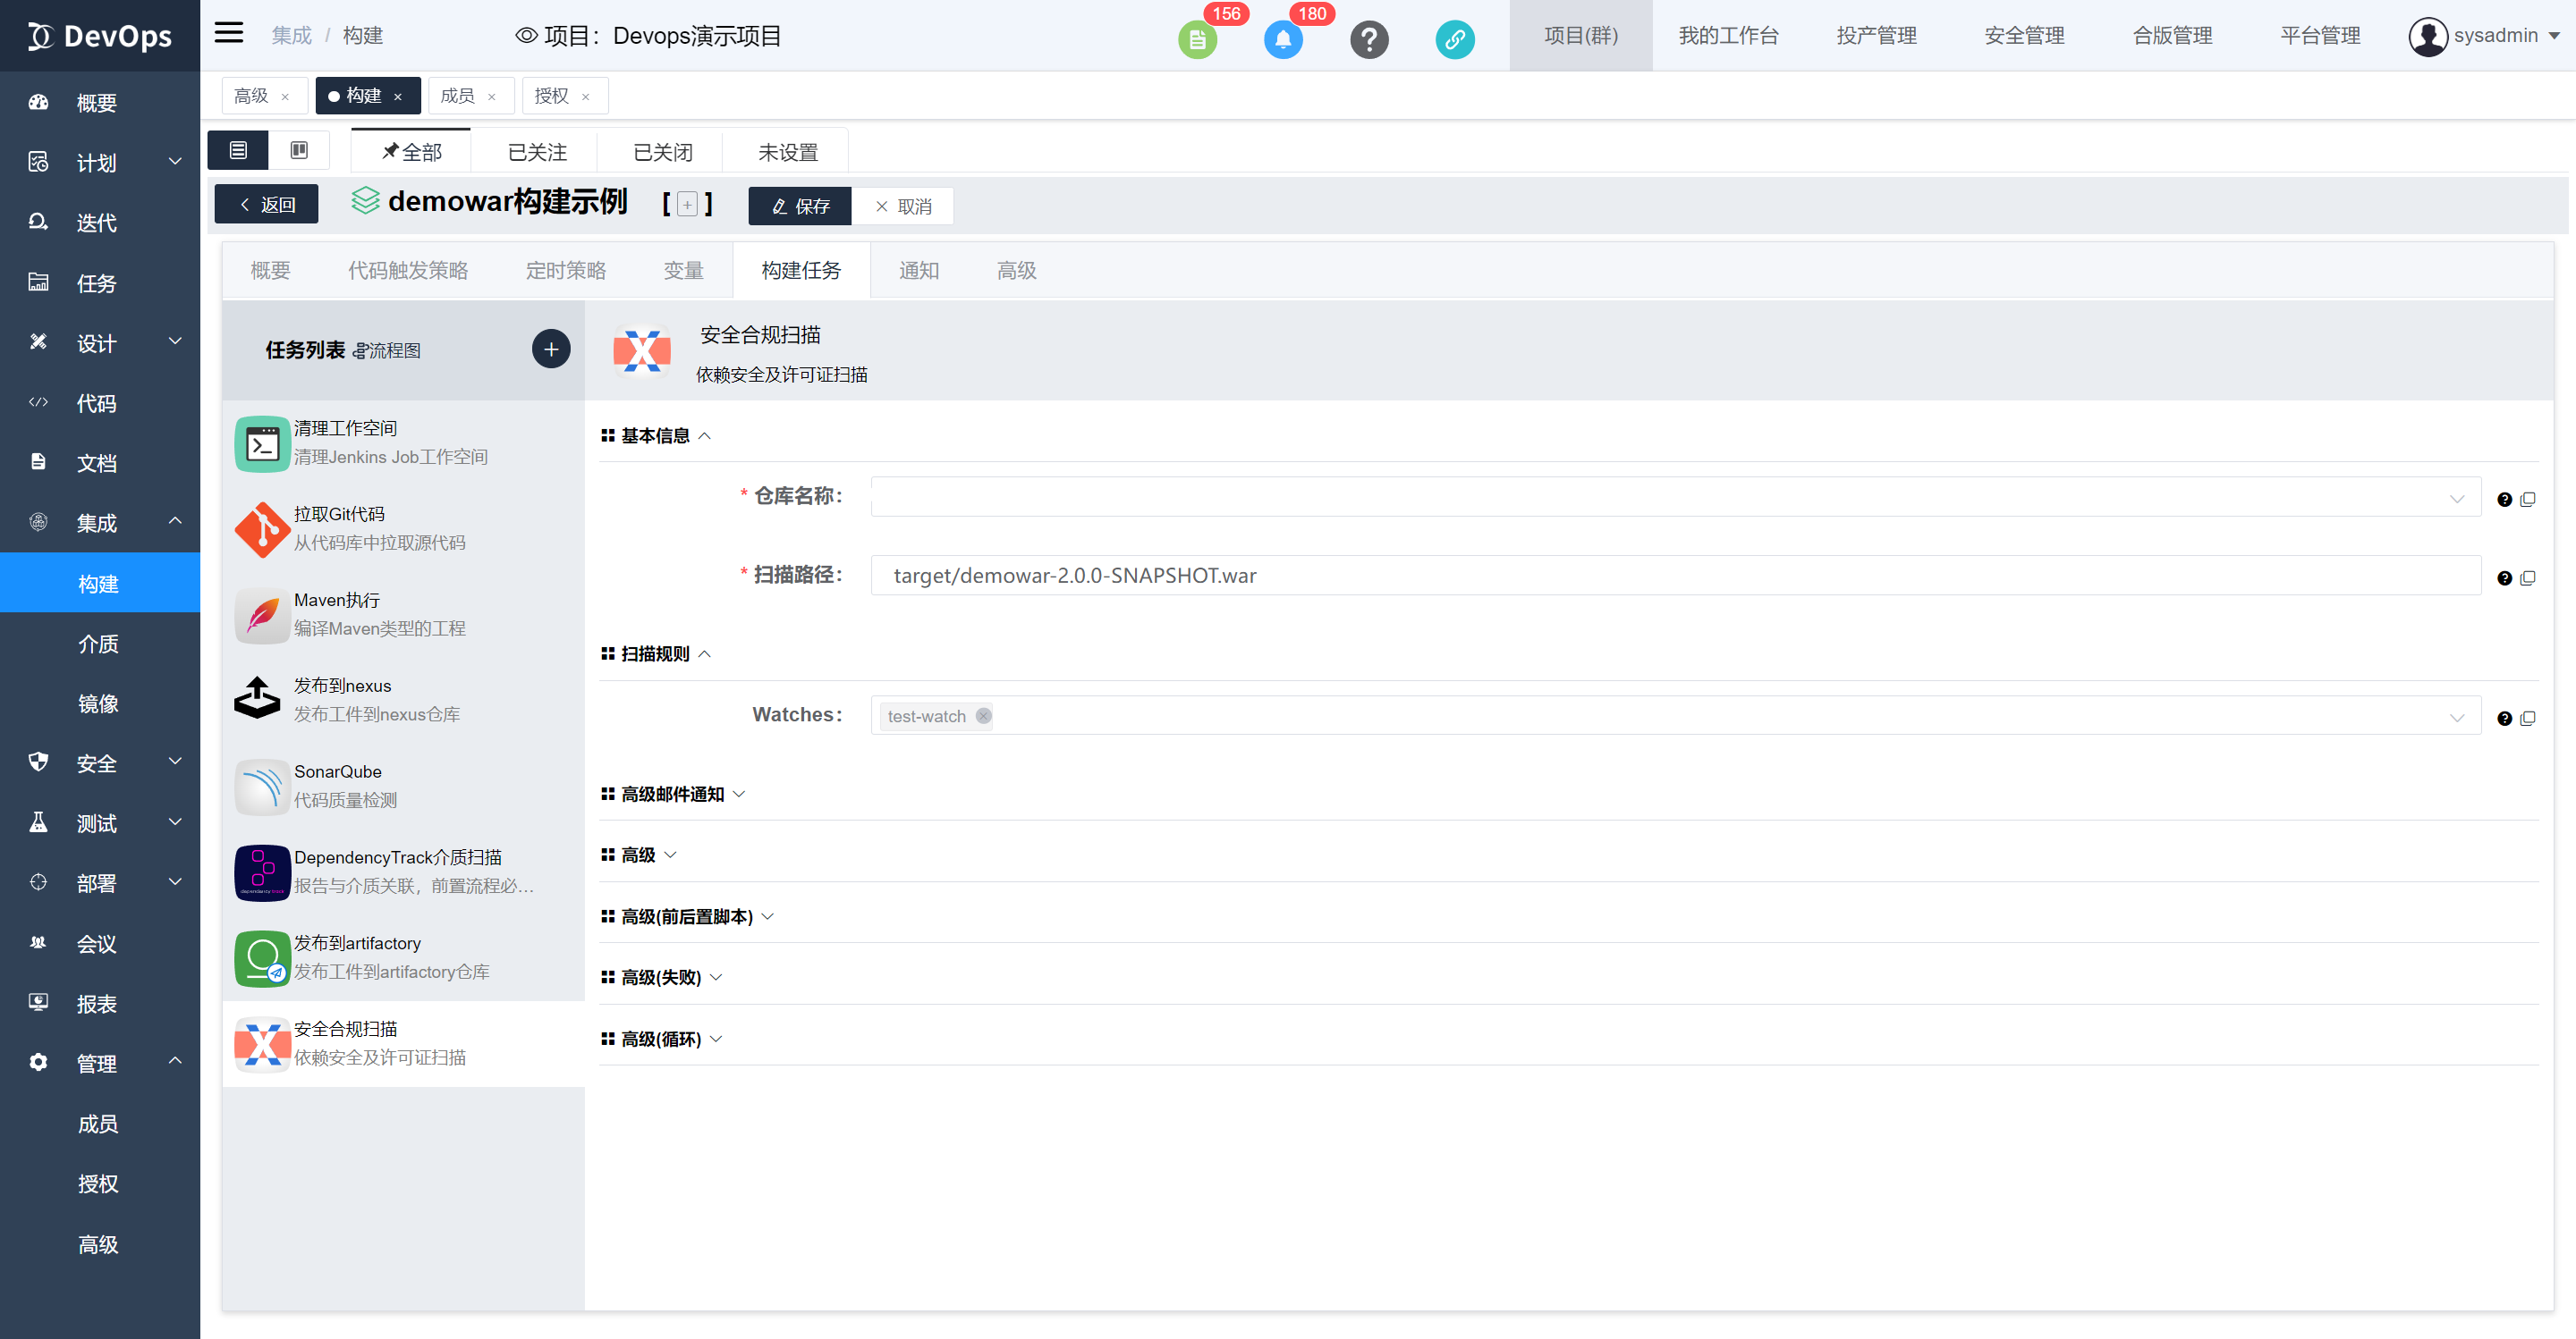Viewport: 2576px width, 1339px height.
Task: Open the 已关注 filter tab
Action: (537, 152)
